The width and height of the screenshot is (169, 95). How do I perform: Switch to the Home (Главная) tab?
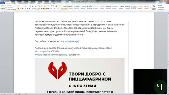point(8,3)
